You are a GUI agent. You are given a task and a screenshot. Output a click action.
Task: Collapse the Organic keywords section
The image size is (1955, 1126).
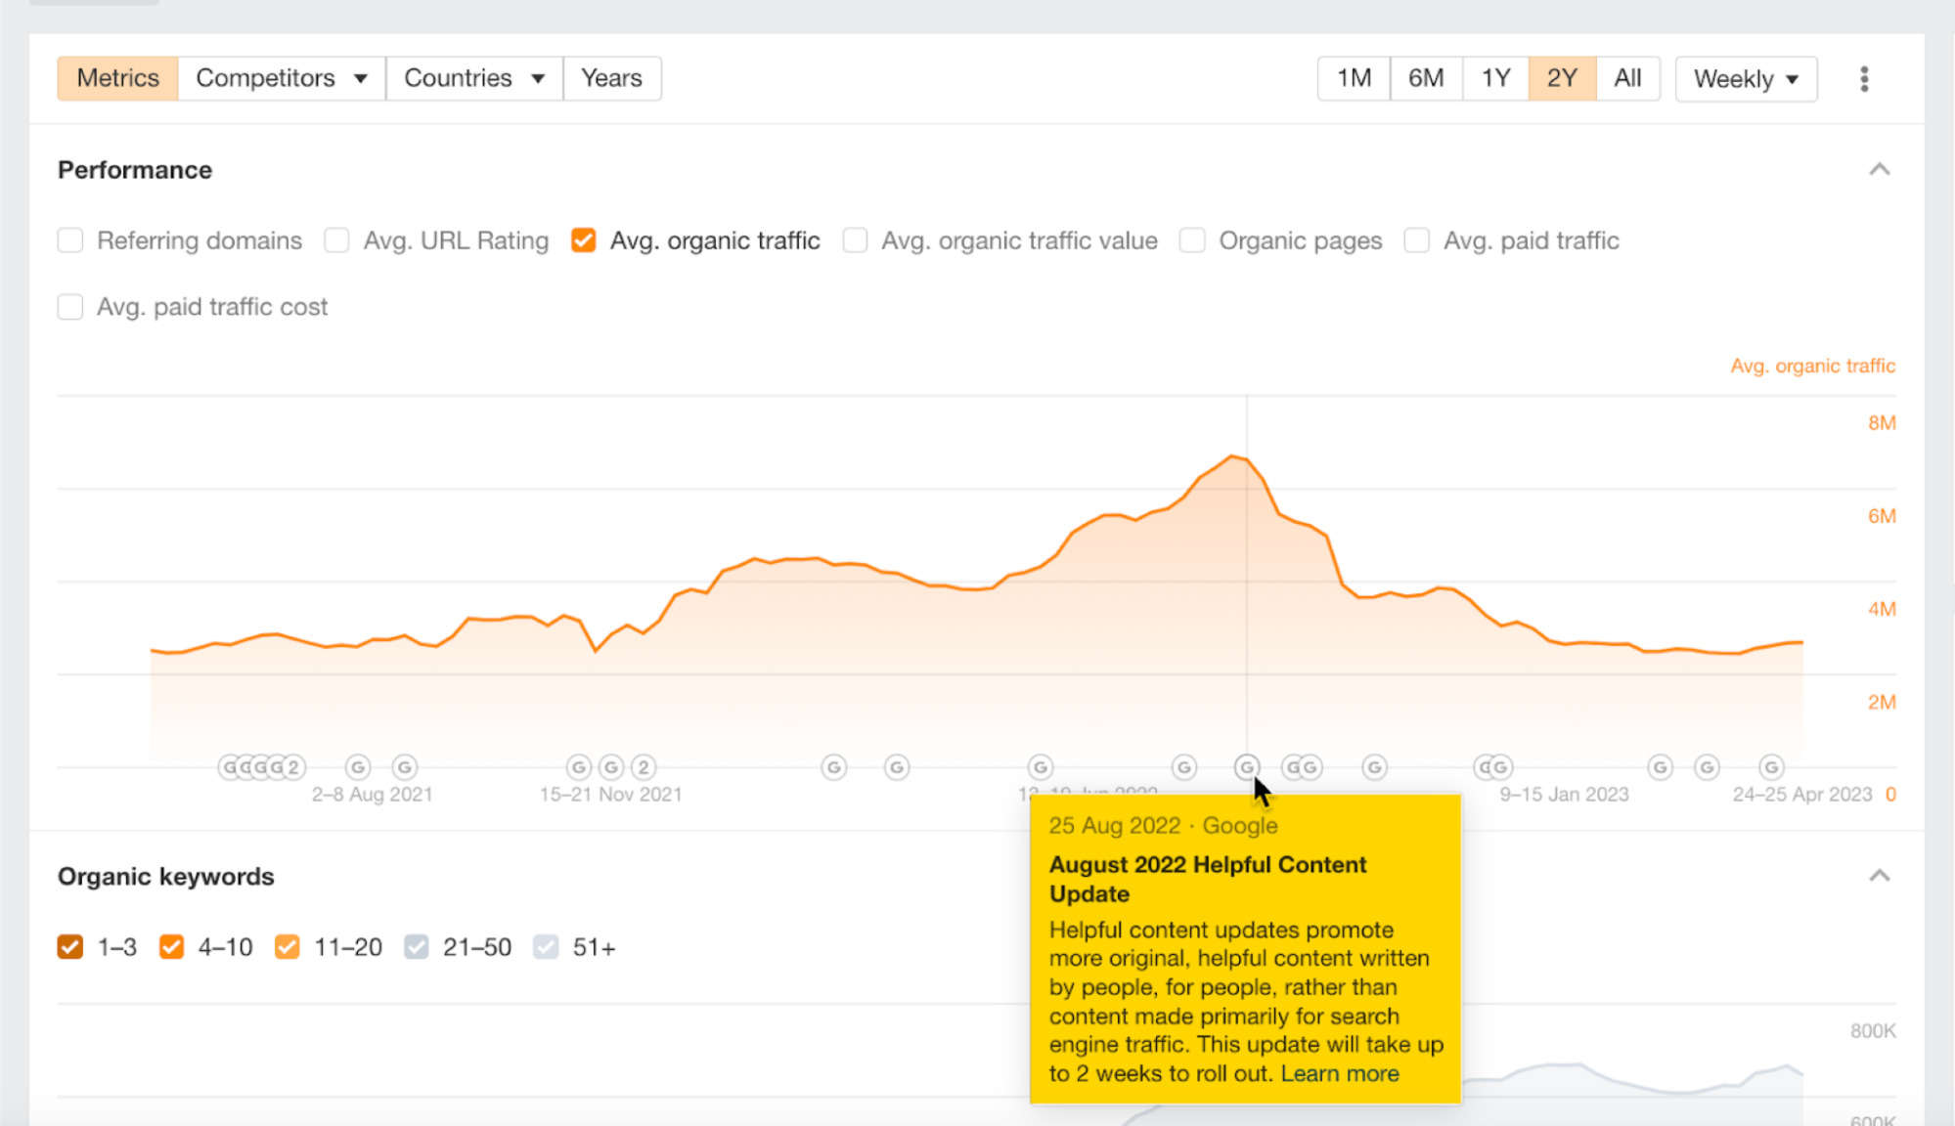click(x=1879, y=876)
